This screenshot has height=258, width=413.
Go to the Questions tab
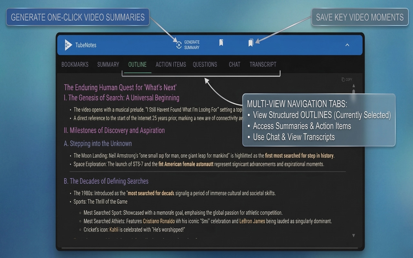(x=205, y=64)
